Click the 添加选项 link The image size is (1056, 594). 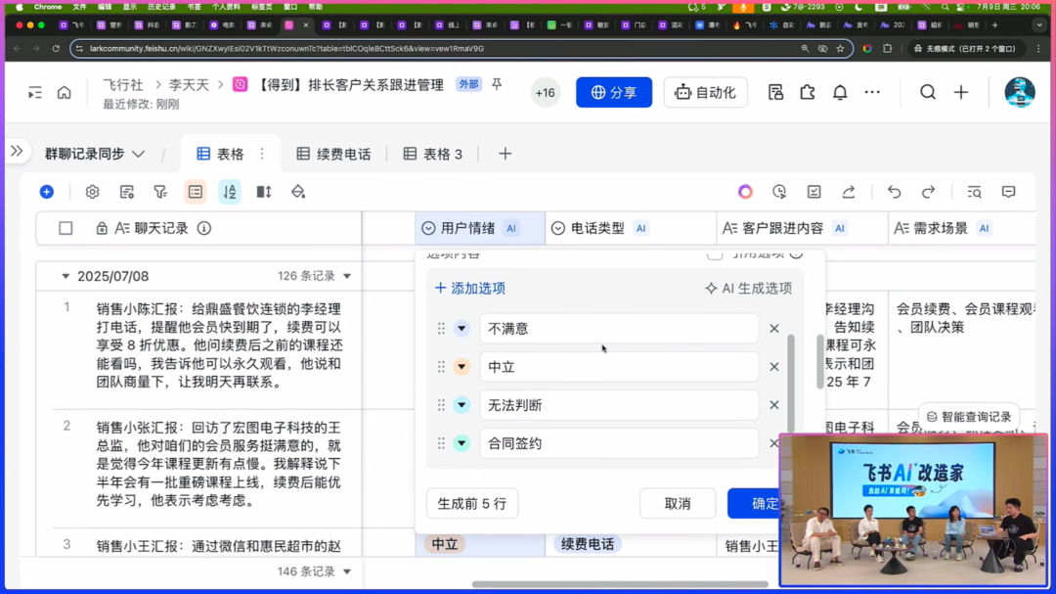tap(470, 289)
